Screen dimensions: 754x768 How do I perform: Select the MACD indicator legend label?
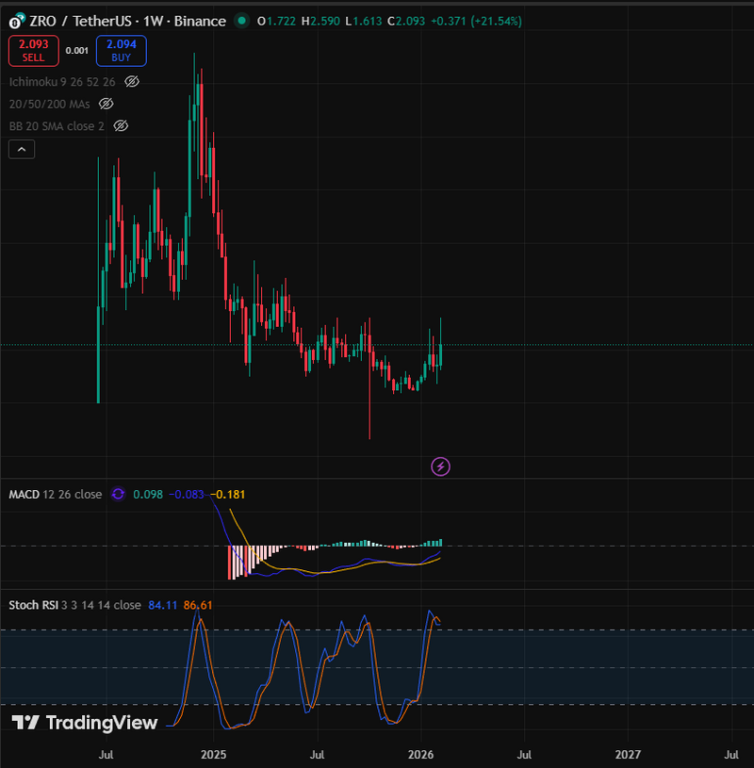(x=25, y=494)
